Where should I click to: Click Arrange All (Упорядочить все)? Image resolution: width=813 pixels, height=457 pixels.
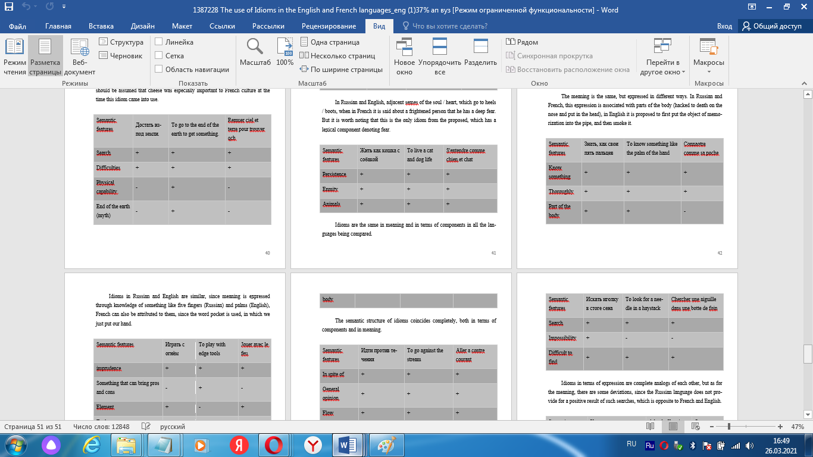tap(440, 57)
